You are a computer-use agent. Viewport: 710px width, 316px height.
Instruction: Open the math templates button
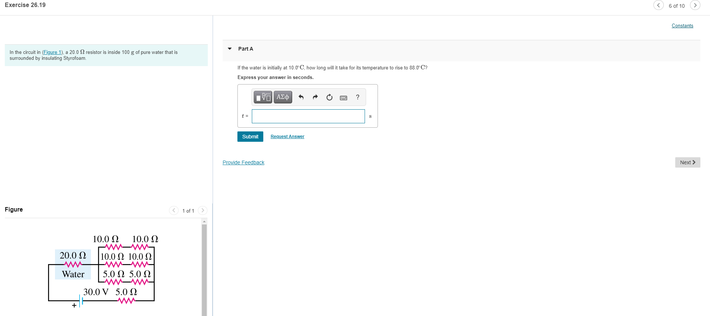point(263,97)
